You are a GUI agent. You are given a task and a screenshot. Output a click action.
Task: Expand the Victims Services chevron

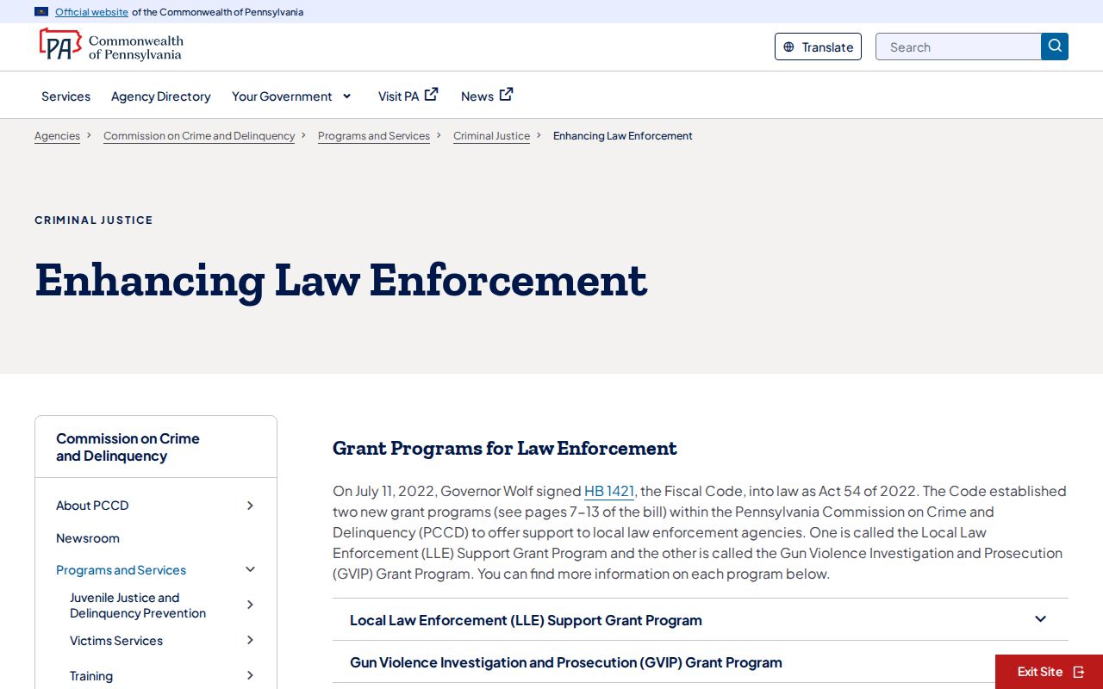250,640
